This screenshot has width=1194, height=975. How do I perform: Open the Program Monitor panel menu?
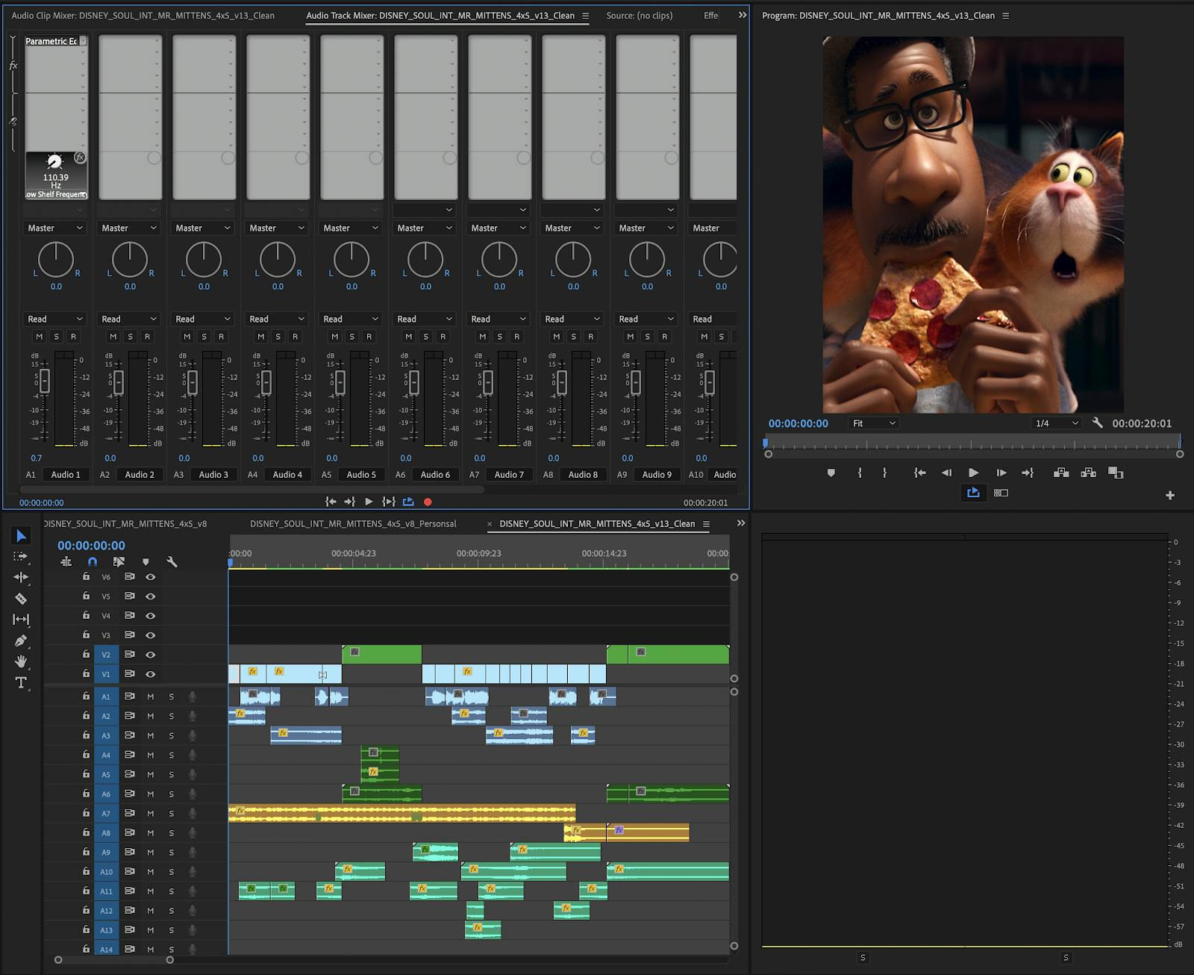click(x=1005, y=16)
